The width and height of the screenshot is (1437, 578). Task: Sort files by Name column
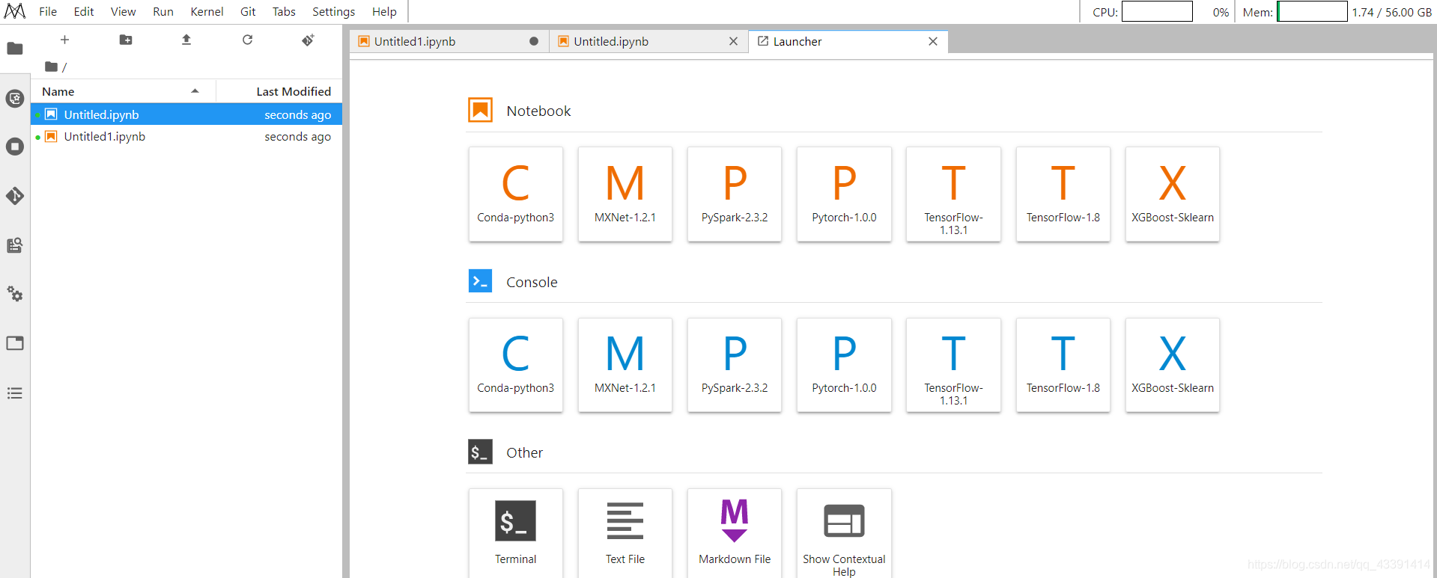(x=124, y=91)
